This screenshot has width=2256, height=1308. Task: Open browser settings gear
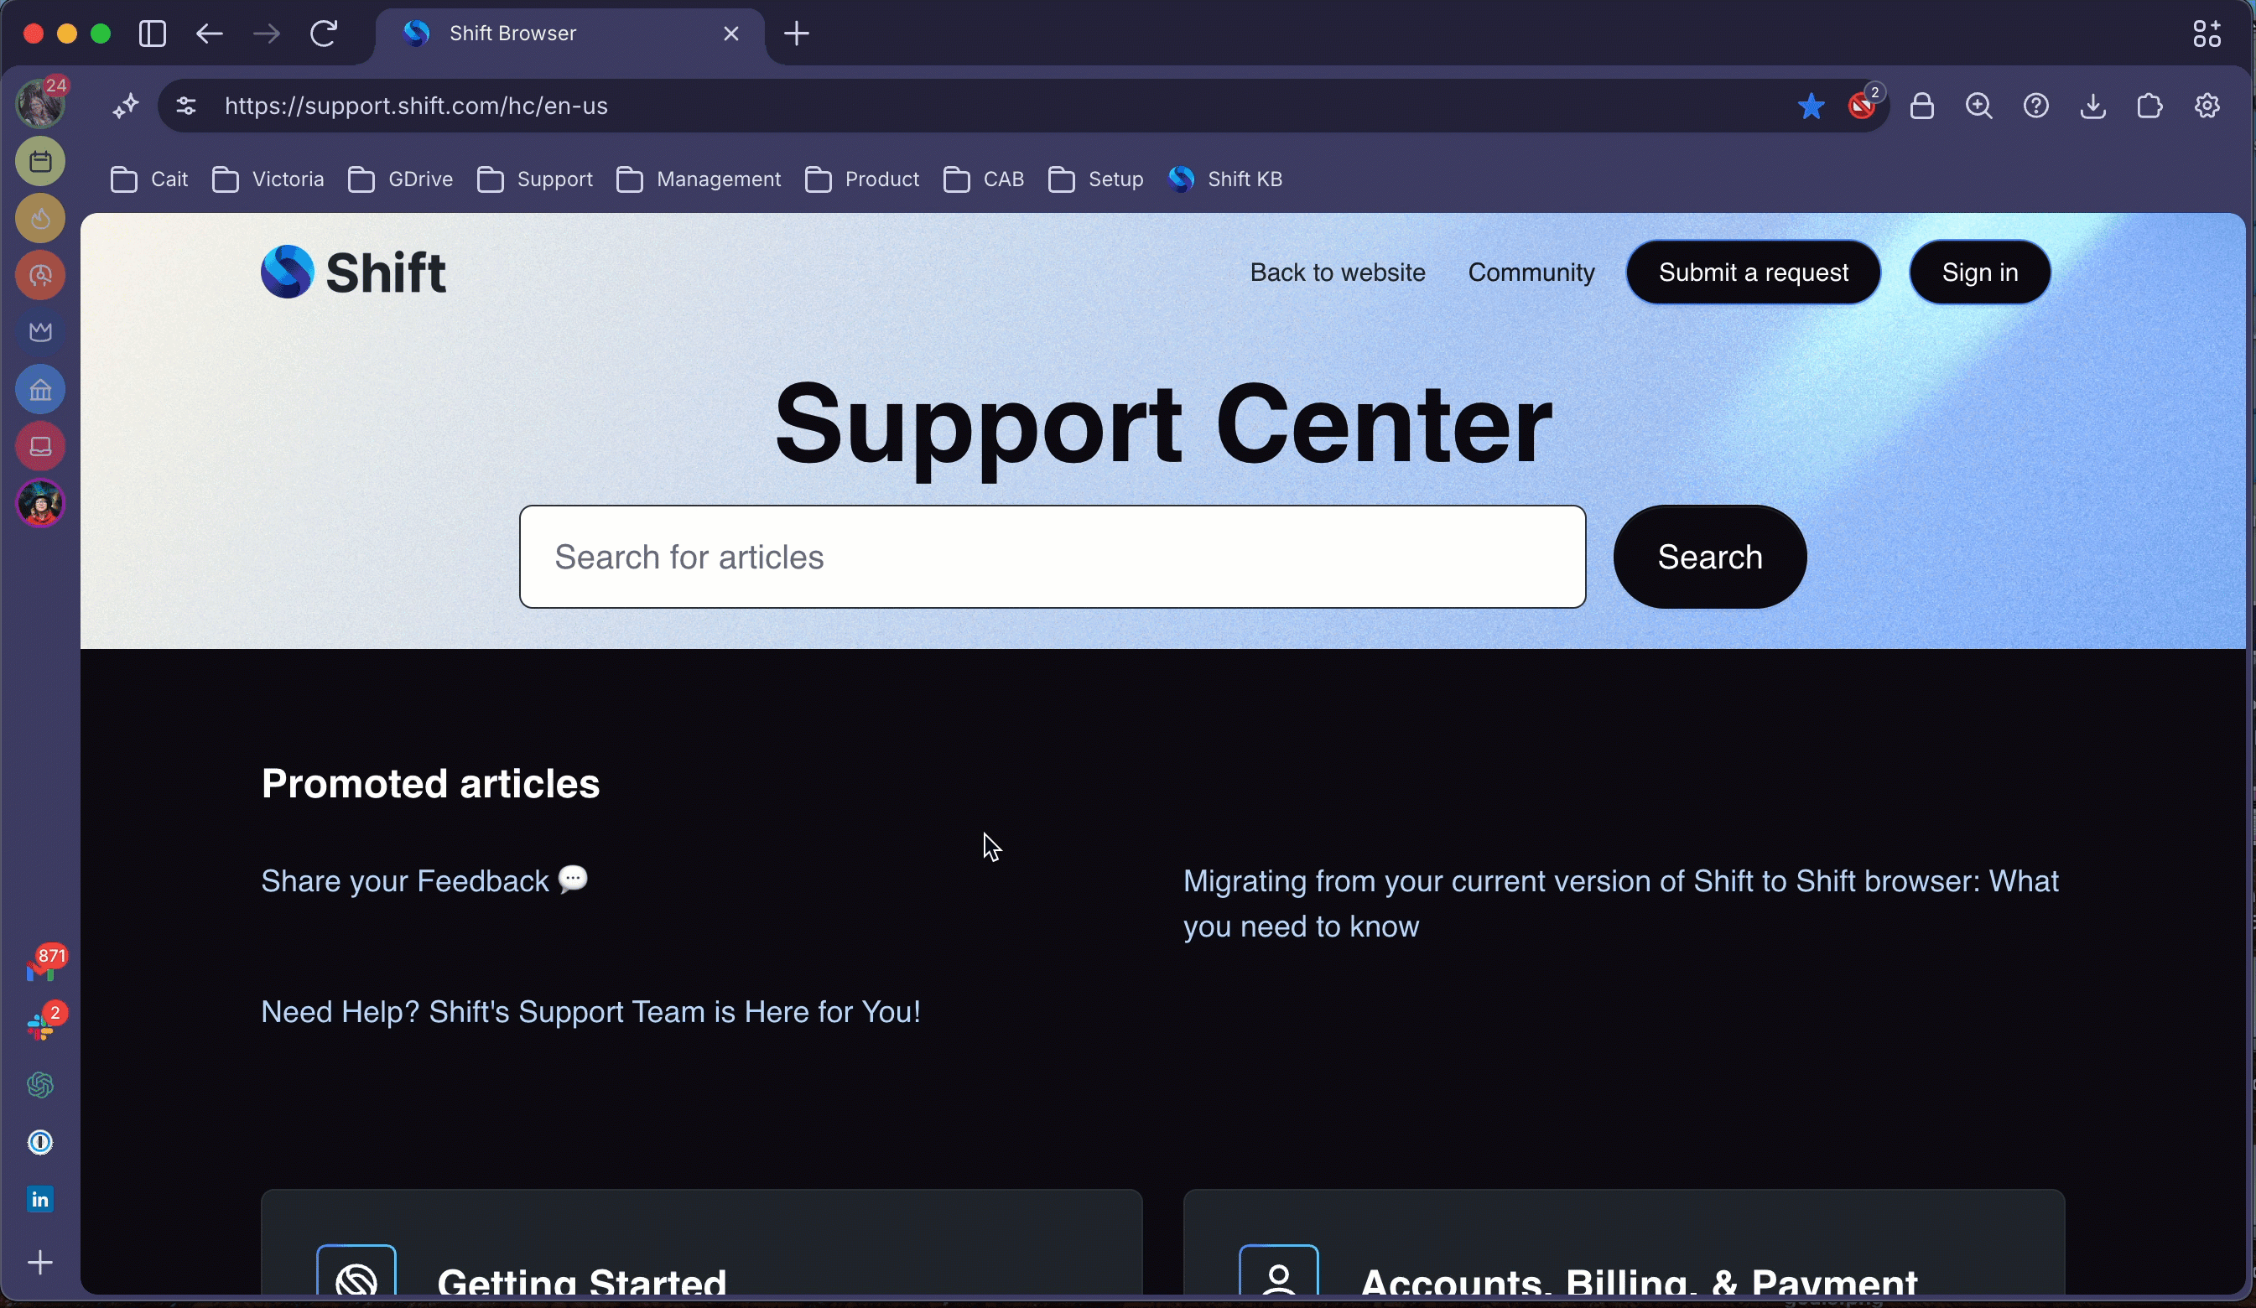2207,106
